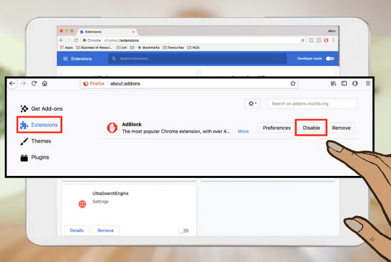Open Bookmarks starred folder in Chrome

pos(148,47)
